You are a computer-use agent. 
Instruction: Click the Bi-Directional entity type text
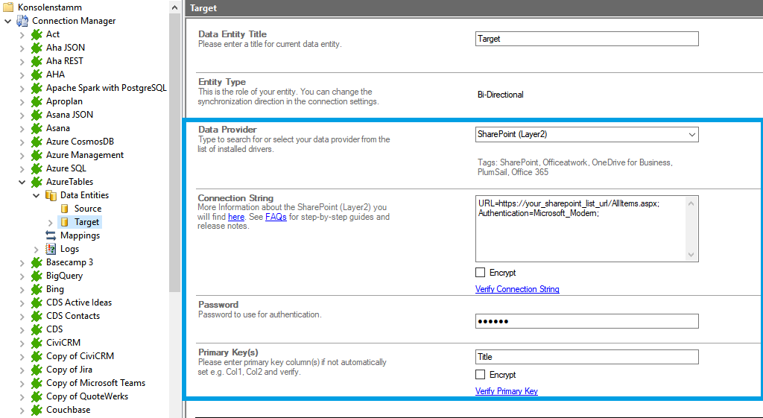tap(500, 95)
